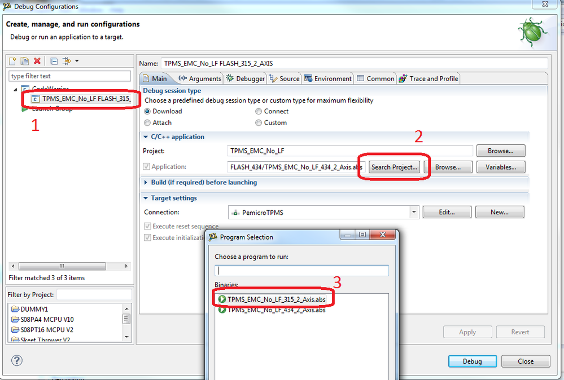Screen dimensions: 564x380
Task: Maximize the Program Selection dialog
Action: click(x=362, y=235)
